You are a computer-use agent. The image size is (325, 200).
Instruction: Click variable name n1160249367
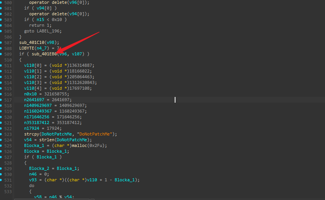point(38,111)
